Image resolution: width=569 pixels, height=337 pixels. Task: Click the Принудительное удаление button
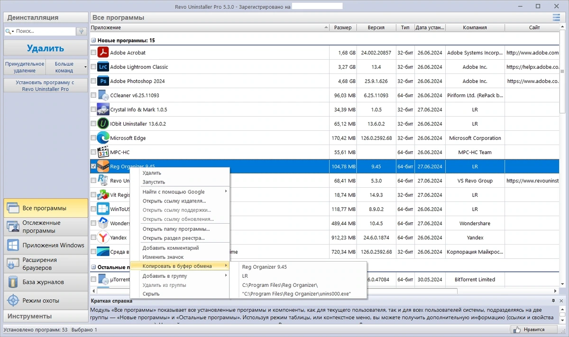click(x=25, y=67)
